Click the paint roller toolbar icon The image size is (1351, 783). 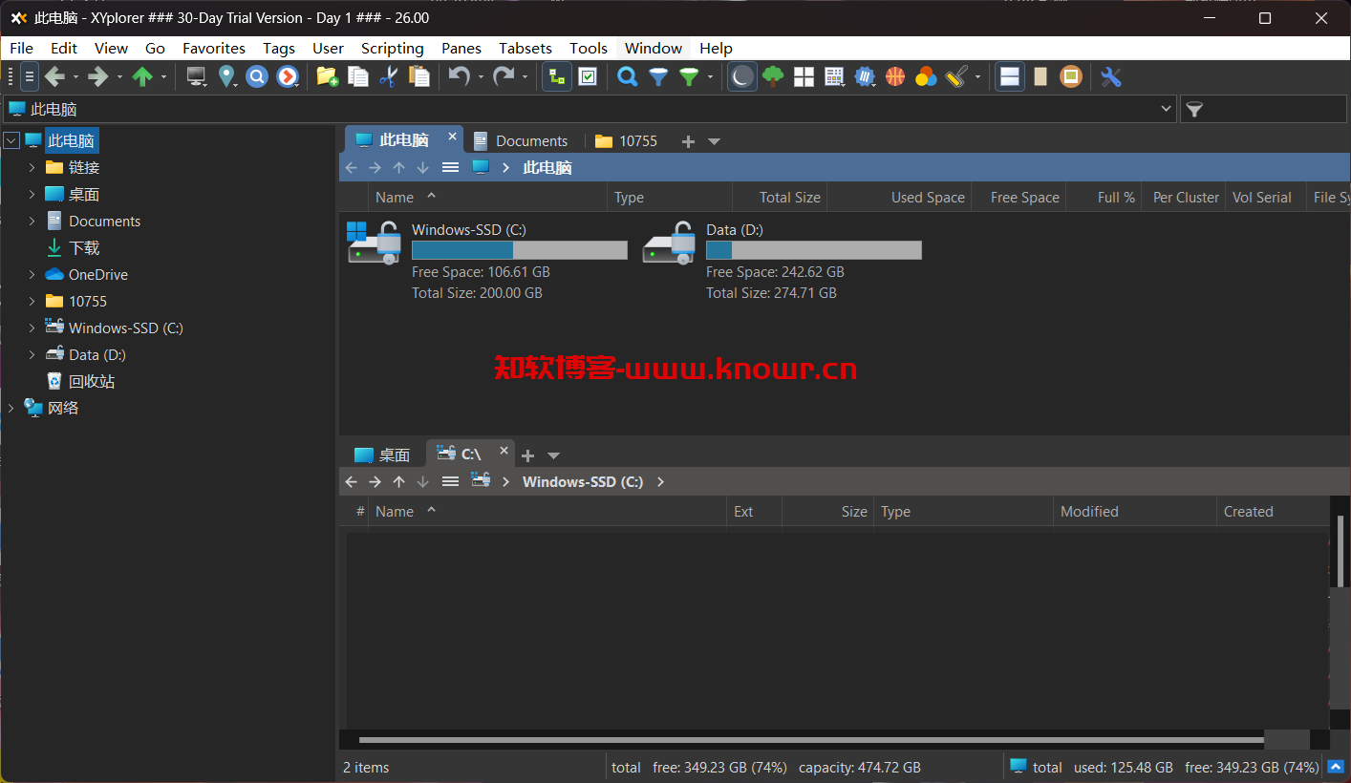[956, 77]
